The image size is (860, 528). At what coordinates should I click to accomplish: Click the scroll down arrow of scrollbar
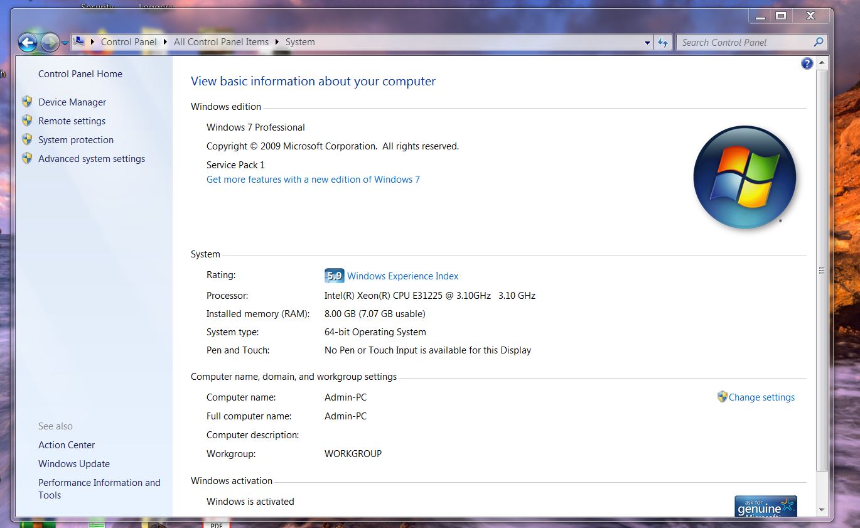point(822,510)
